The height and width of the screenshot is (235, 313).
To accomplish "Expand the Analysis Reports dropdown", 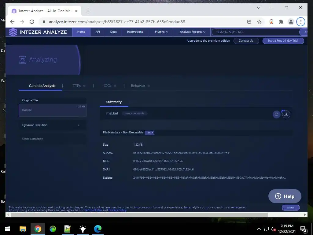I will (193, 32).
